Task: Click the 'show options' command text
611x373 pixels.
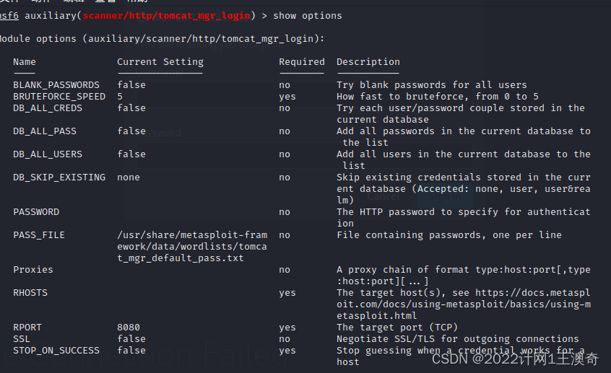Action: point(308,16)
